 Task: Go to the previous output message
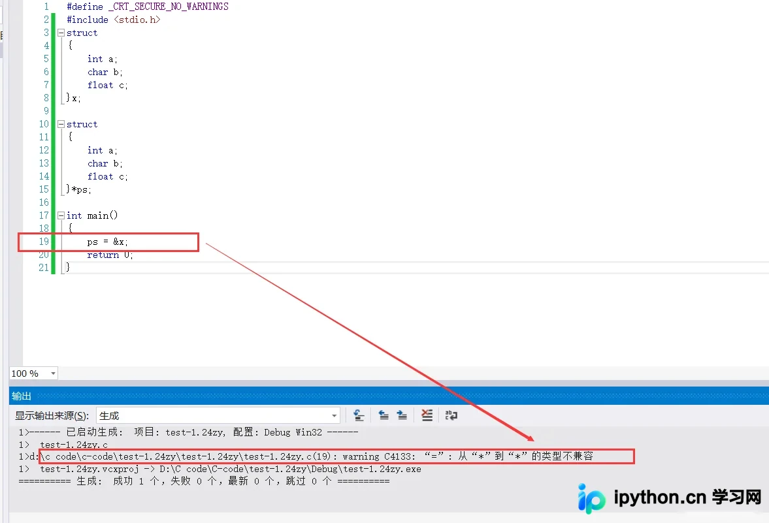pos(384,416)
